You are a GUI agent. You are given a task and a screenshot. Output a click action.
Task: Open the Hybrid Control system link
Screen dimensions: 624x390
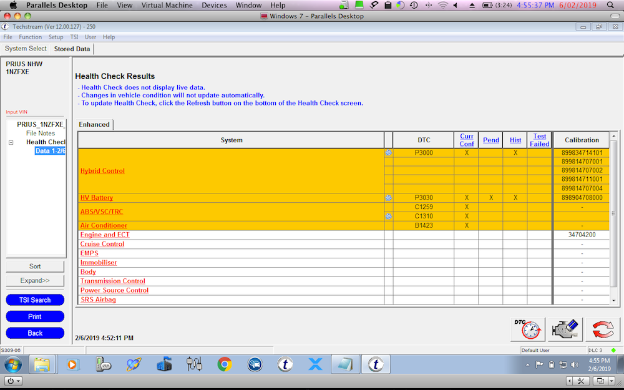(x=102, y=171)
